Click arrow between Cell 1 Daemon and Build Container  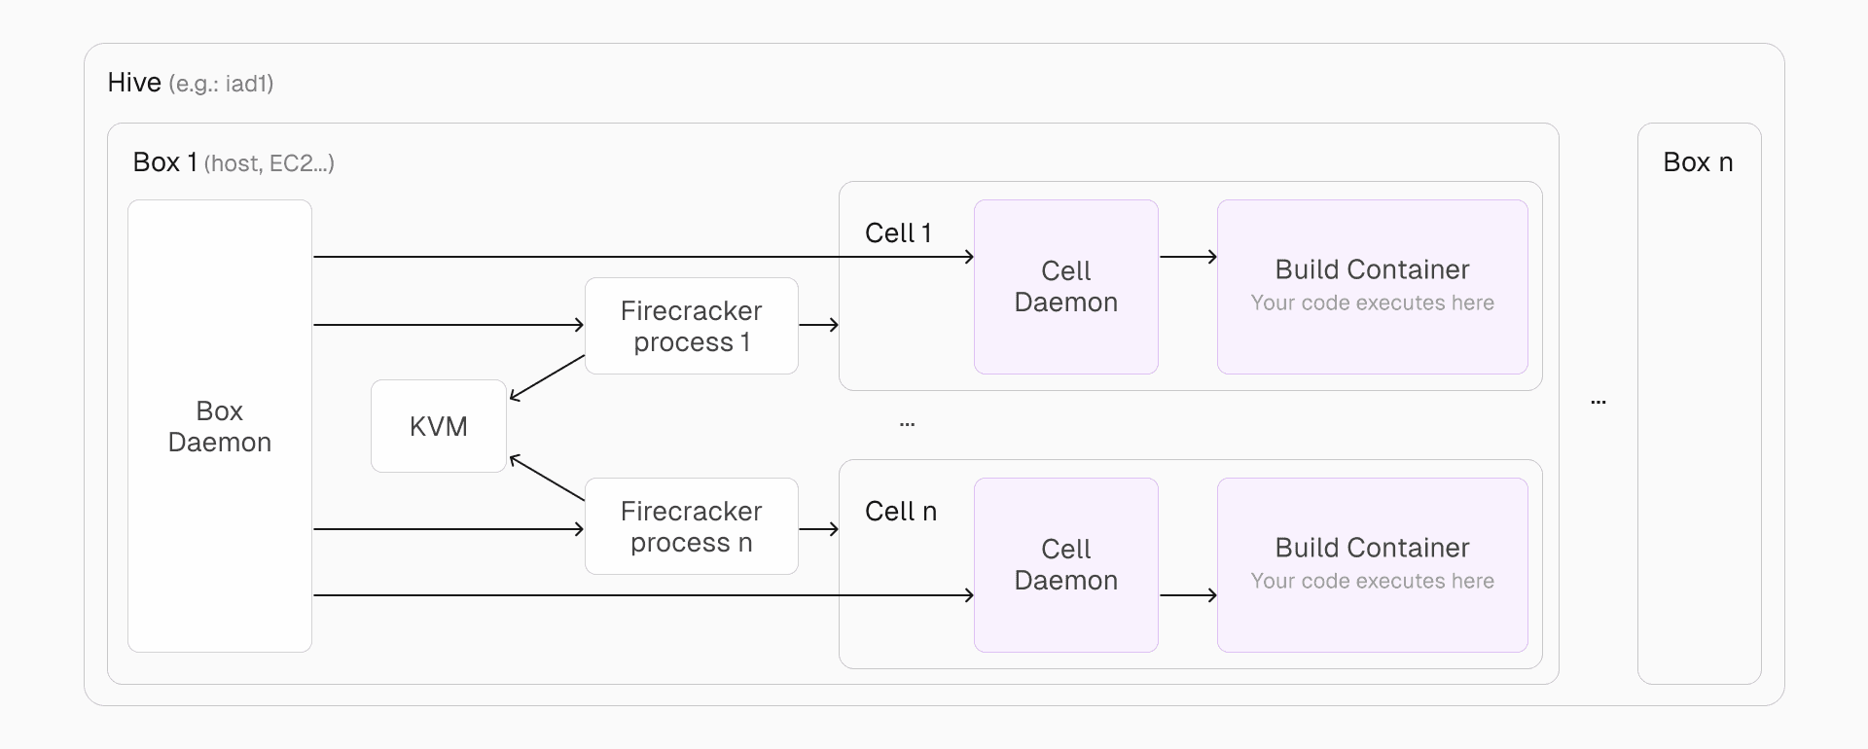point(1188,257)
